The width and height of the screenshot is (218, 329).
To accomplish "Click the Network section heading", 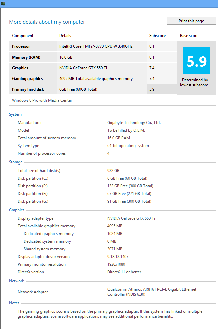I will [17, 281].
